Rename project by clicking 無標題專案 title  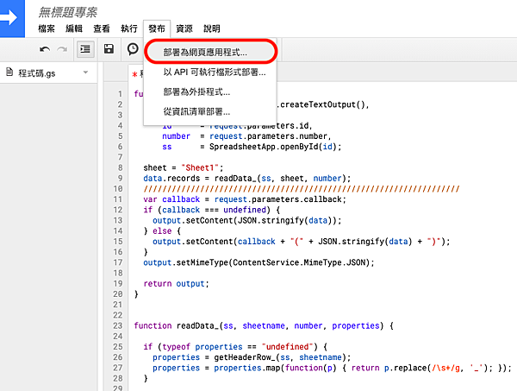click(67, 12)
